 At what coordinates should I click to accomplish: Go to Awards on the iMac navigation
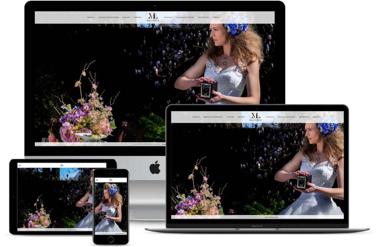pos(138,17)
